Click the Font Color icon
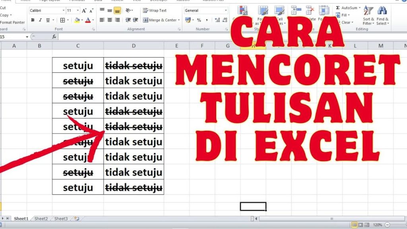 pyautogui.click(x=88, y=20)
